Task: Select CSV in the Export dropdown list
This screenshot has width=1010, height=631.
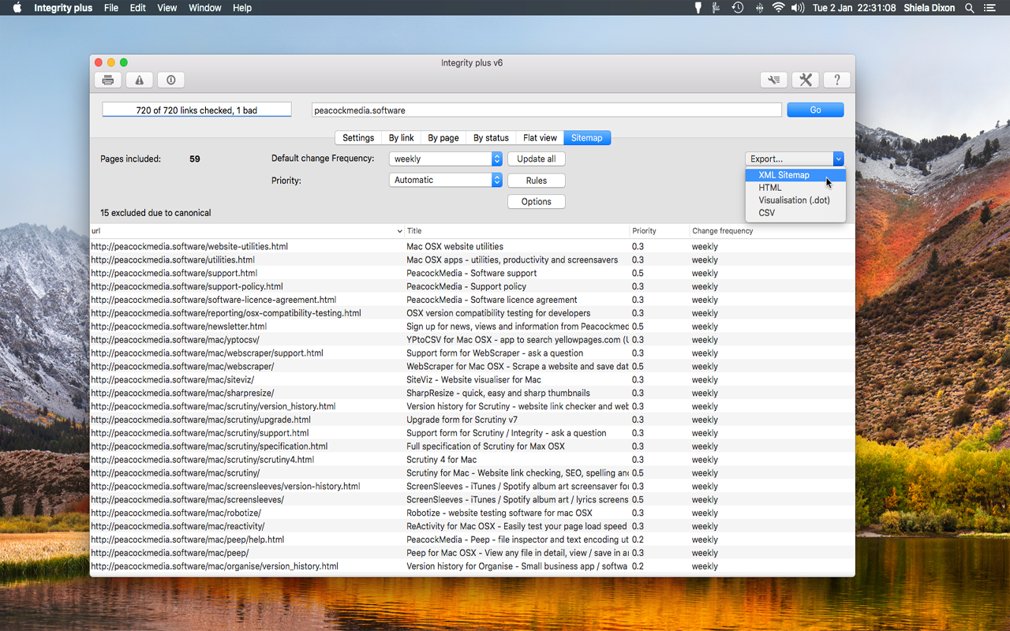Action: (767, 213)
